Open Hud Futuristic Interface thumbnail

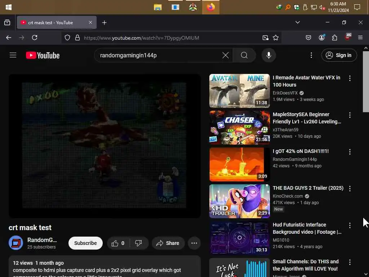coord(240,238)
